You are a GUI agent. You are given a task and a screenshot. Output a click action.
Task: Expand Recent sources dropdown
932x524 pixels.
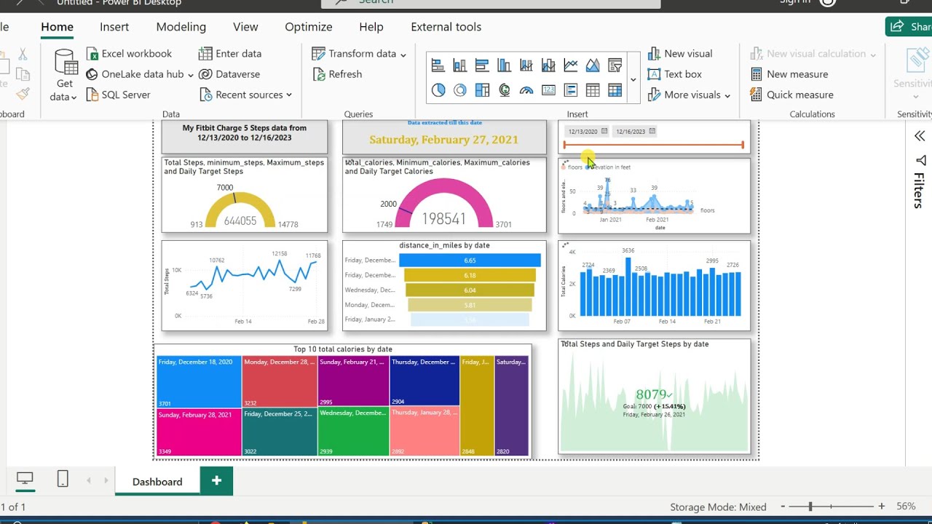[245, 95]
